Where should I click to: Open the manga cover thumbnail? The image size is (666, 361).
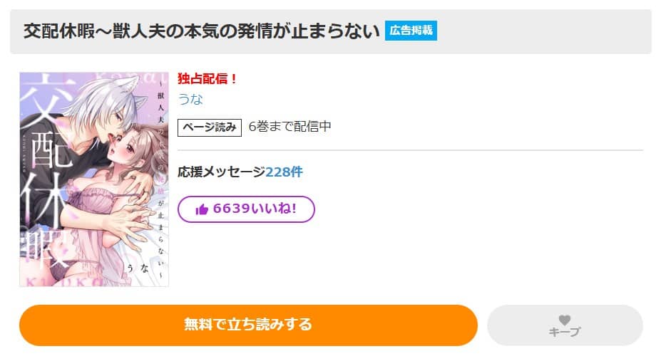(94, 178)
